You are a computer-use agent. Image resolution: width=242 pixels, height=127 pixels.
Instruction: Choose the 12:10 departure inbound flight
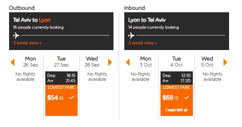pos(177,93)
